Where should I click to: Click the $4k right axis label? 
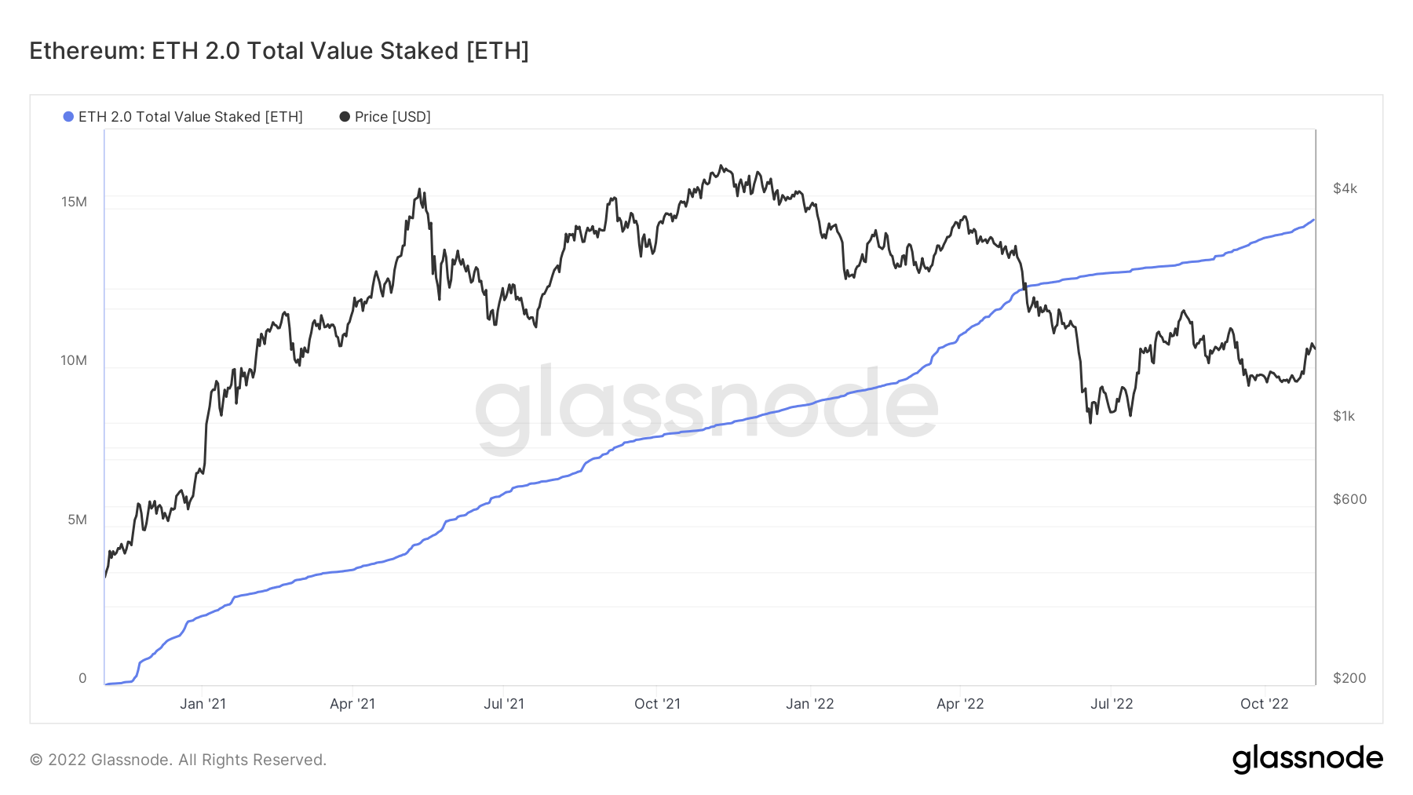1345,188
